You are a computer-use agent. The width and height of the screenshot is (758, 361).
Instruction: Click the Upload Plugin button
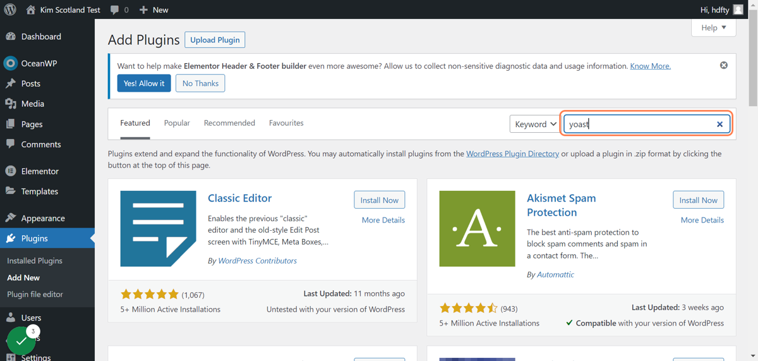coord(215,40)
